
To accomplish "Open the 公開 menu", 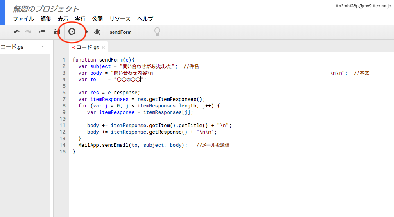I will click(x=97, y=19).
